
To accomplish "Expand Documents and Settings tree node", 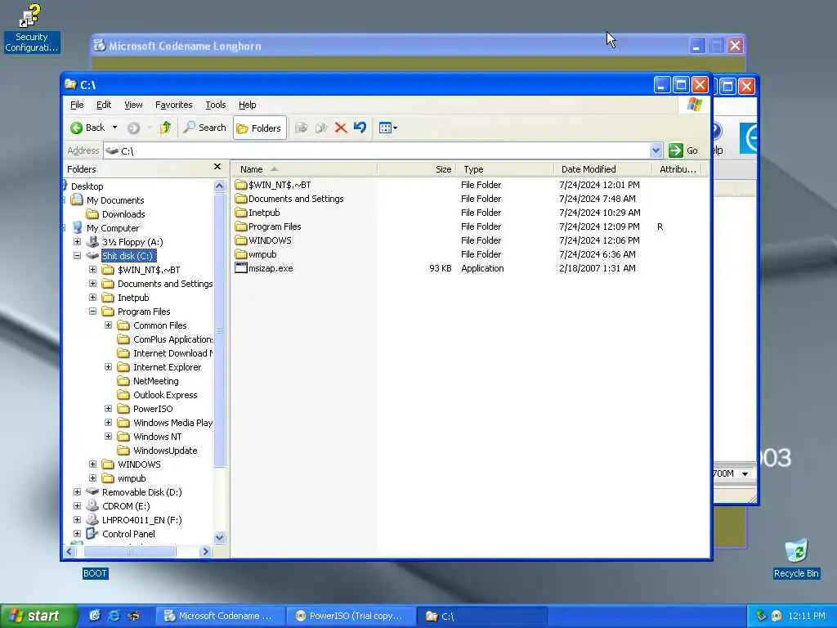I will point(93,284).
